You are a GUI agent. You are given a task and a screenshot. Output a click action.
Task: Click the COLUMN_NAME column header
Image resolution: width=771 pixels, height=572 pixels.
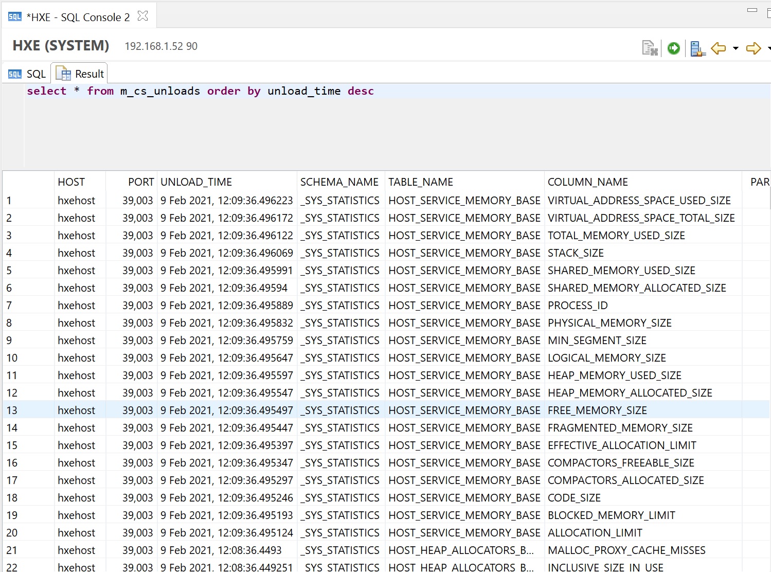click(587, 182)
